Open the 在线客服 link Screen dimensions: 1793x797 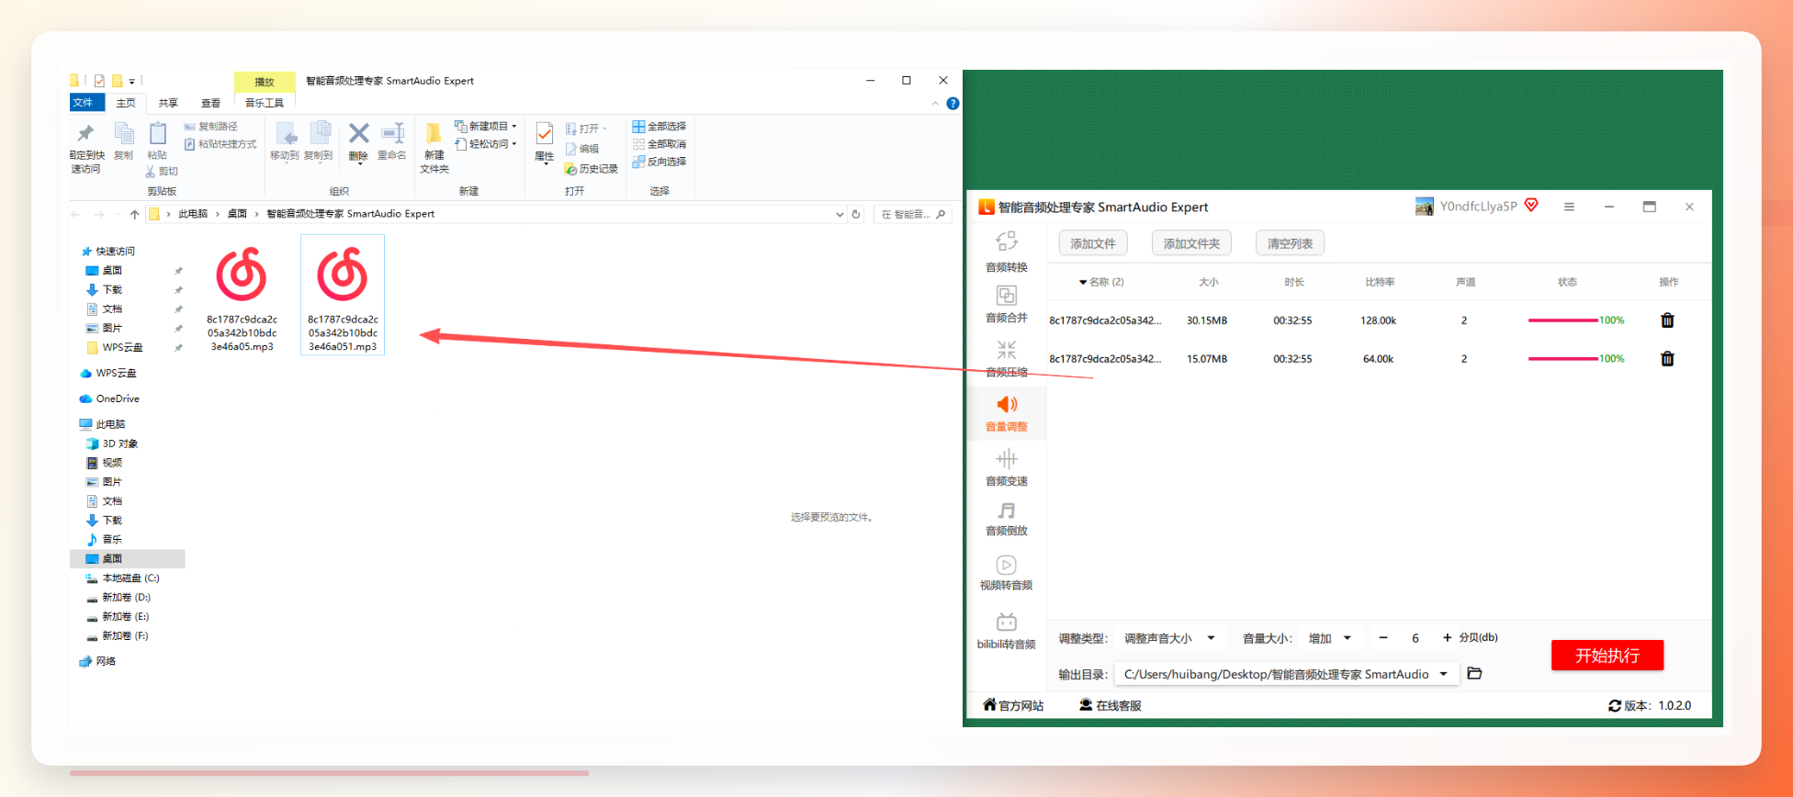pyautogui.click(x=1111, y=705)
